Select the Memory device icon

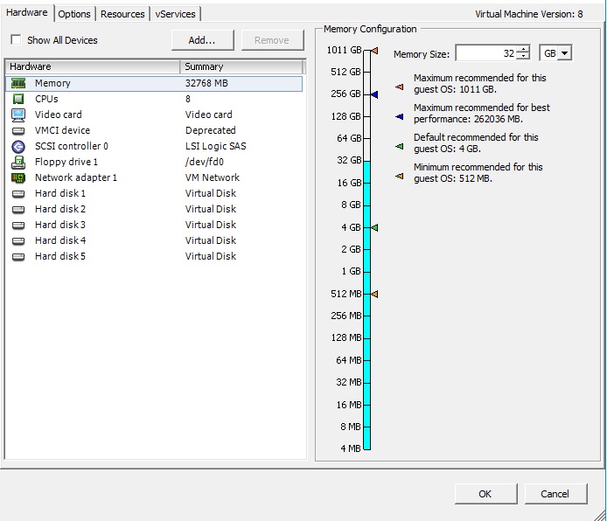tap(18, 83)
